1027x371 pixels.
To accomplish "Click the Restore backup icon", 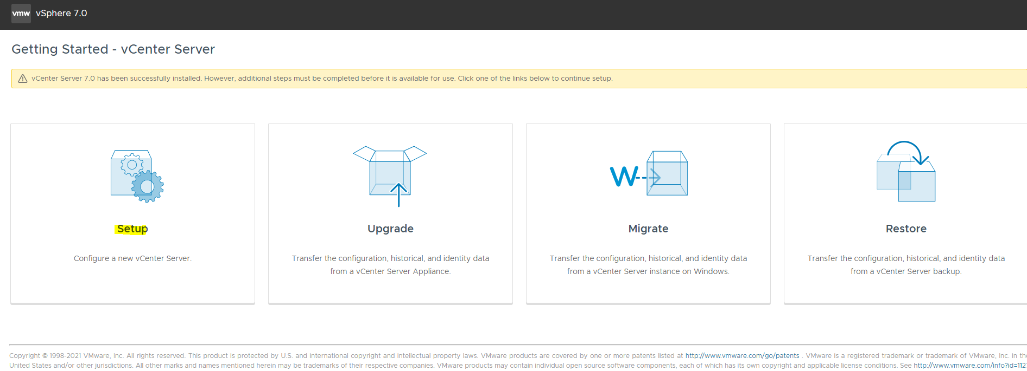I will coord(906,171).
